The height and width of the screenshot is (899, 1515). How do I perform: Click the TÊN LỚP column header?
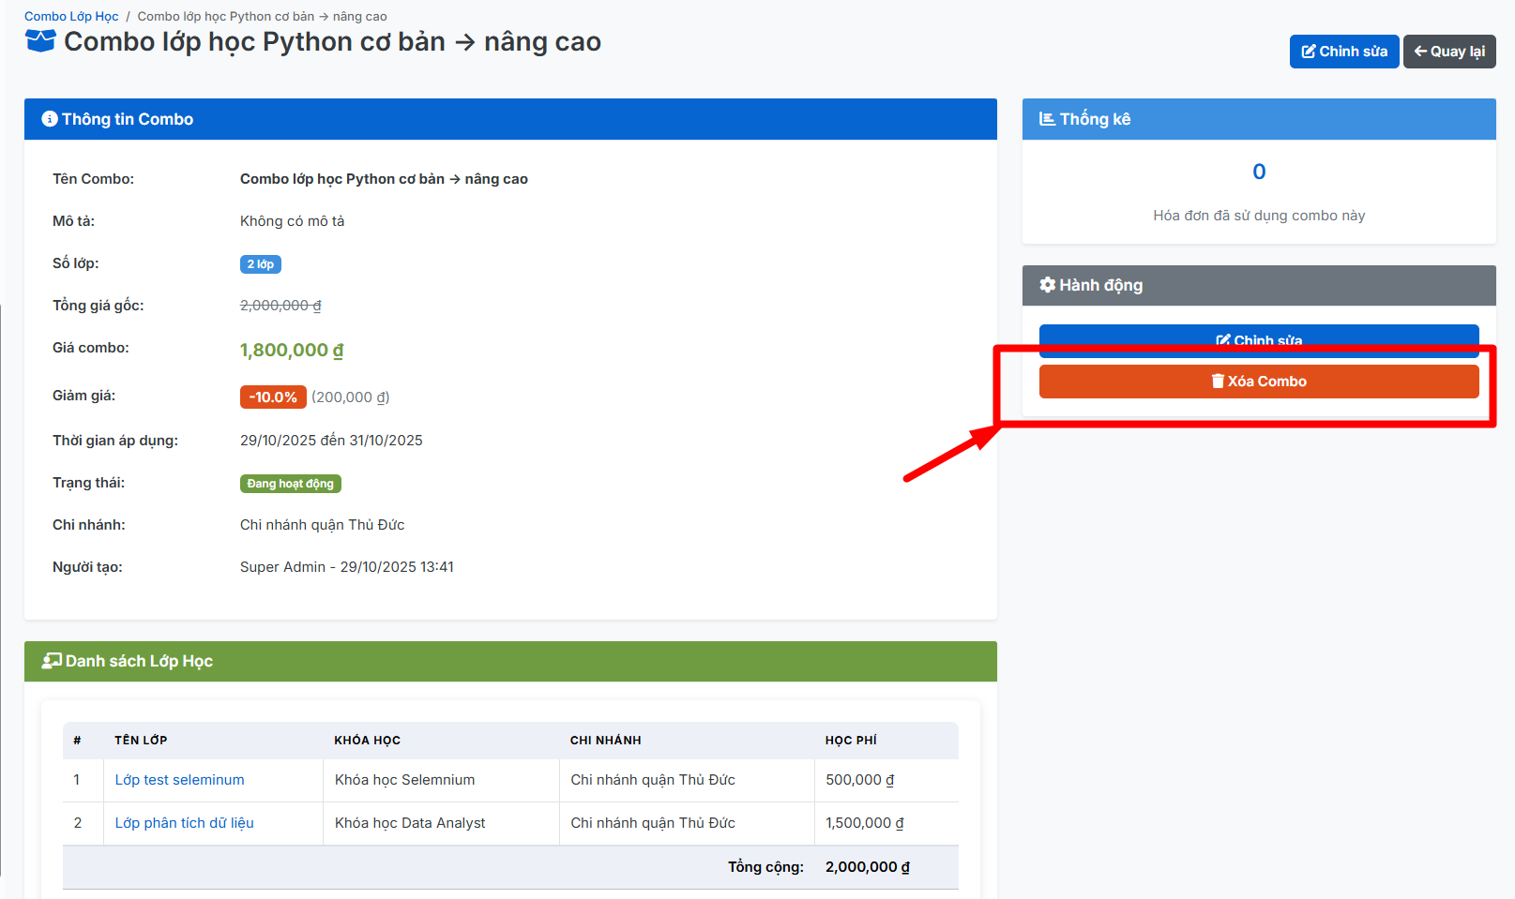click(141, 741)
